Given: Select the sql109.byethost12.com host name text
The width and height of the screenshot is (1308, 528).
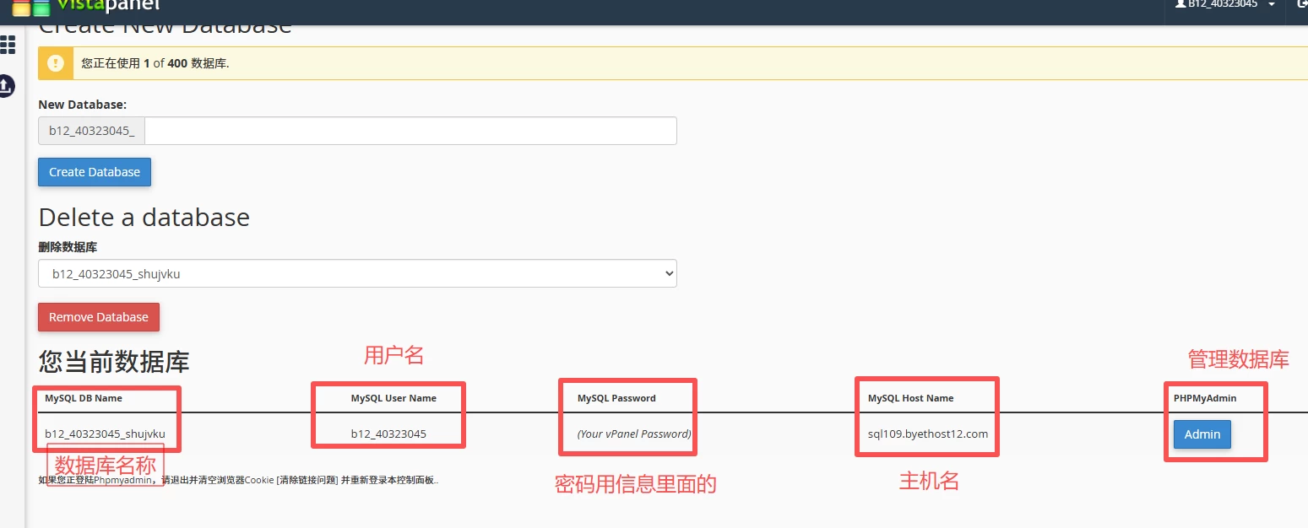Looking at the screenshot, I should 927,434.
